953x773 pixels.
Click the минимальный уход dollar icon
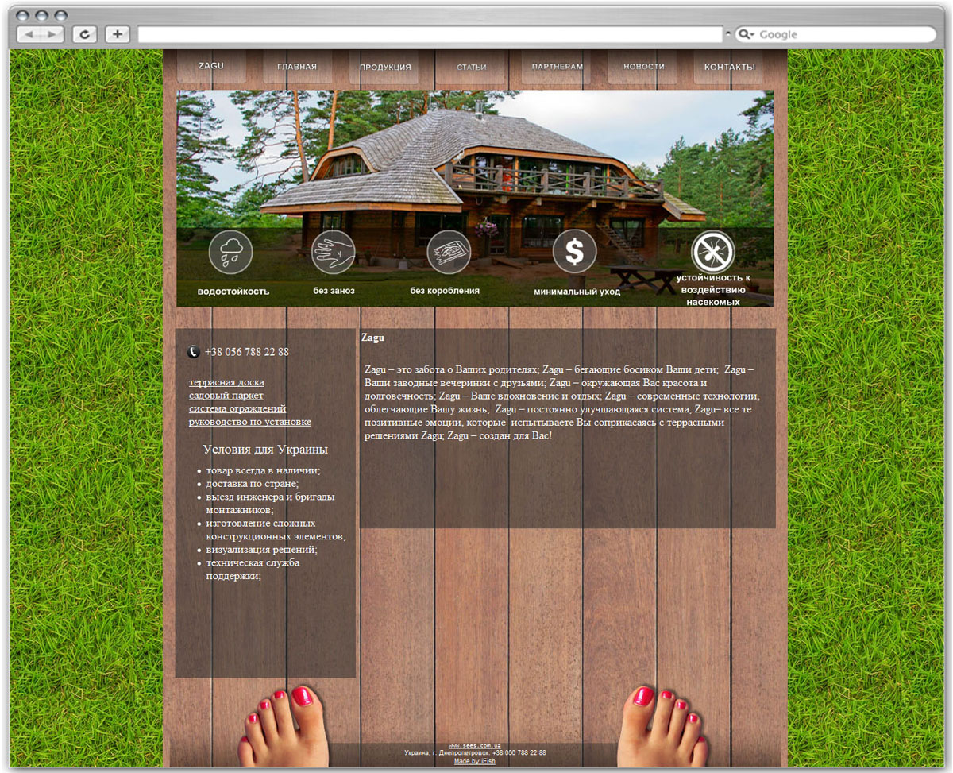(574, 252)
